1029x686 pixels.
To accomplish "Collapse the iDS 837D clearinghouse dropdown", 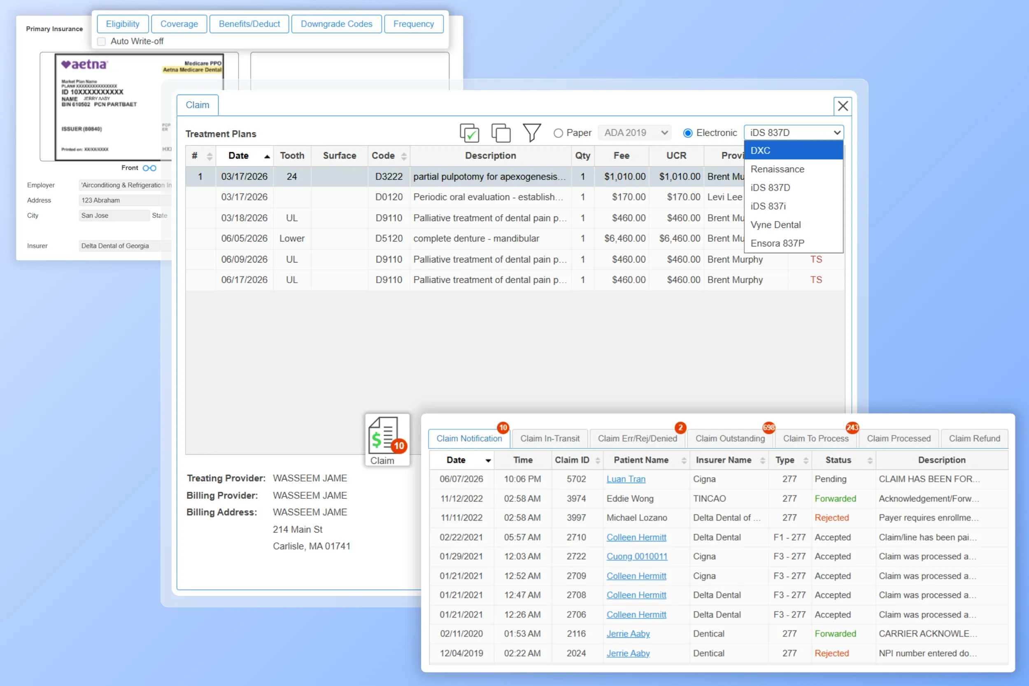I will tap(794, 133).
